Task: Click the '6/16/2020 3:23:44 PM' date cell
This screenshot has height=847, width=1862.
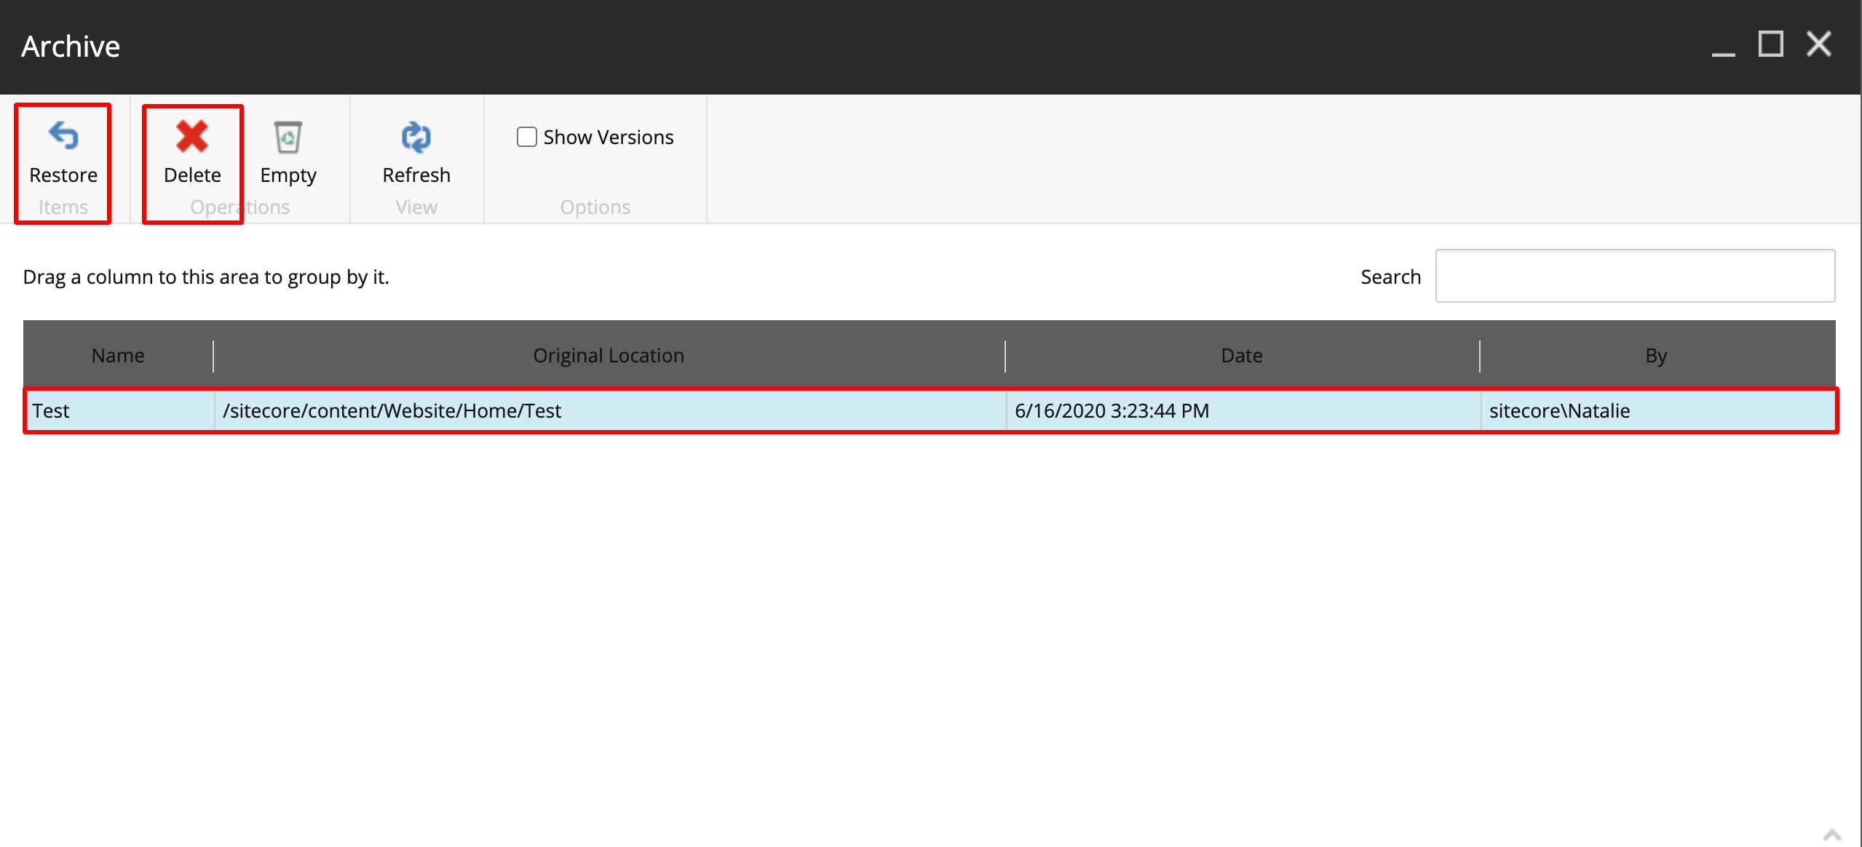Action: coord(1243,410)
